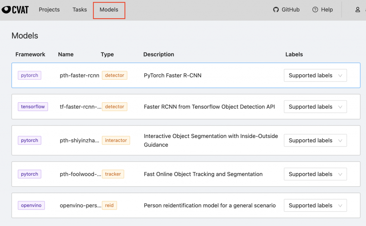Viewport: 366px width, 226px height.
Task: Expand Supported labels for openvino reid model
Action: coord(315,206)
